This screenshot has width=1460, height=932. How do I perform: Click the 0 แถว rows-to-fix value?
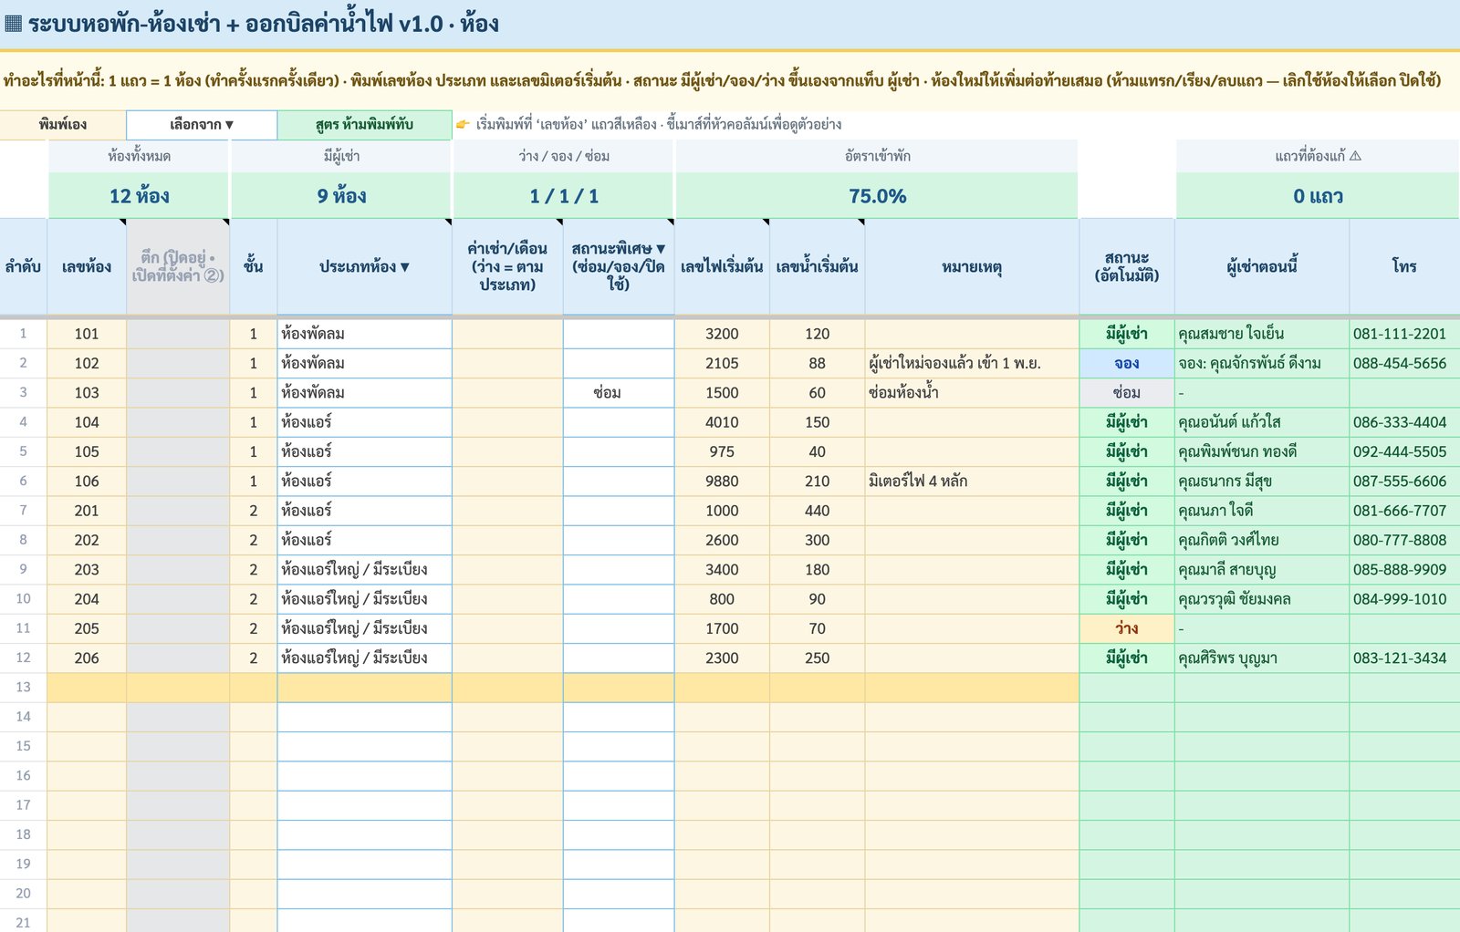(x=1318, y=196)
